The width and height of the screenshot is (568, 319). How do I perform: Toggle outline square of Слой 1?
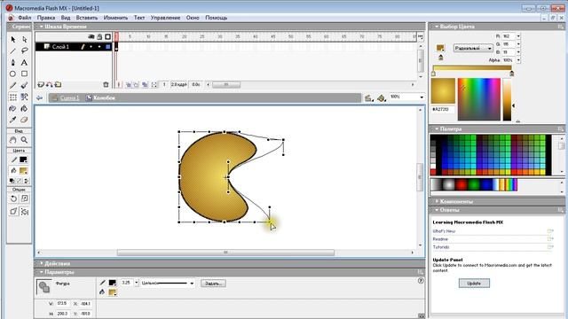tap(108, 47)
